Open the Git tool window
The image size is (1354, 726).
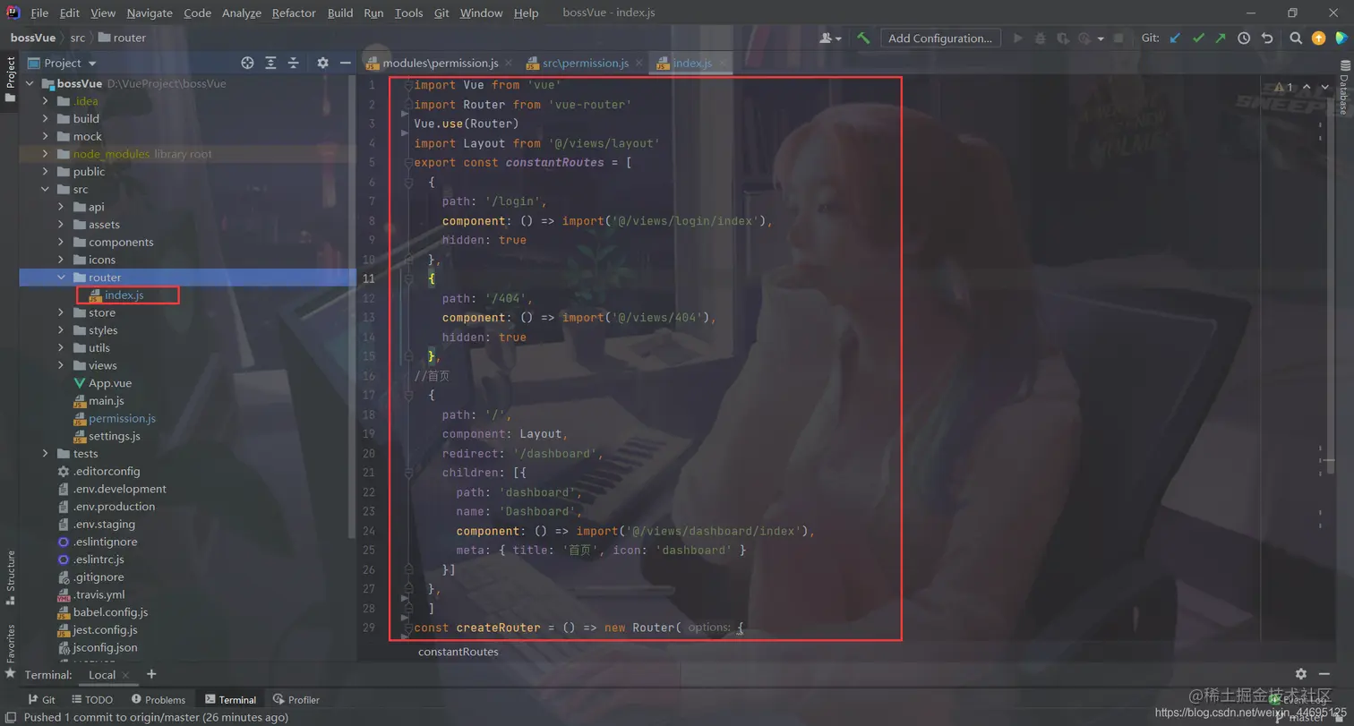[41, 700]
